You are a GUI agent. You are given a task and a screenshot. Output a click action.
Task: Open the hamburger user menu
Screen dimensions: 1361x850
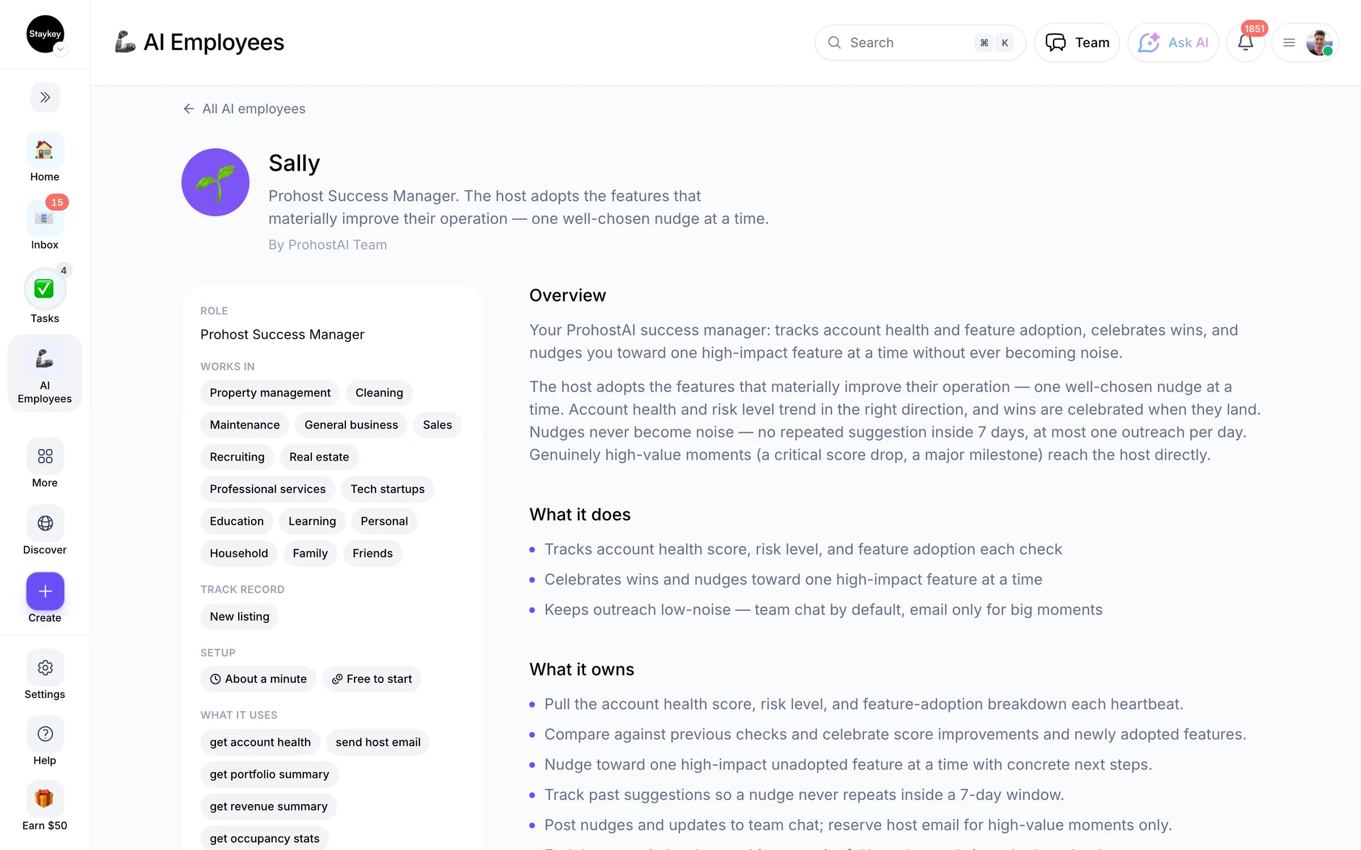1289,42
